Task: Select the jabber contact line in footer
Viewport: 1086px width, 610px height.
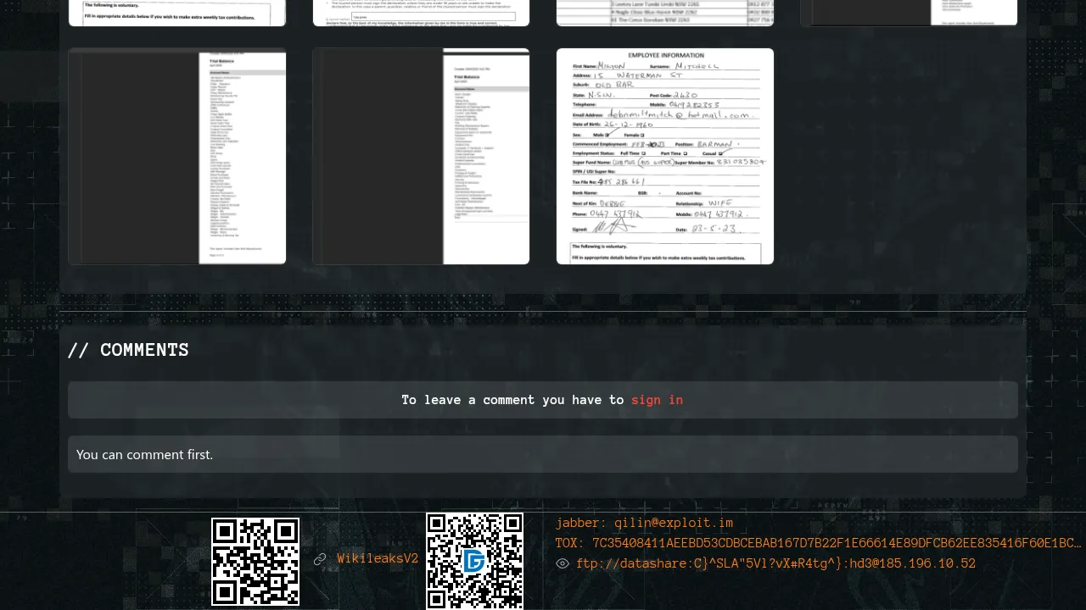Action: 644,523
